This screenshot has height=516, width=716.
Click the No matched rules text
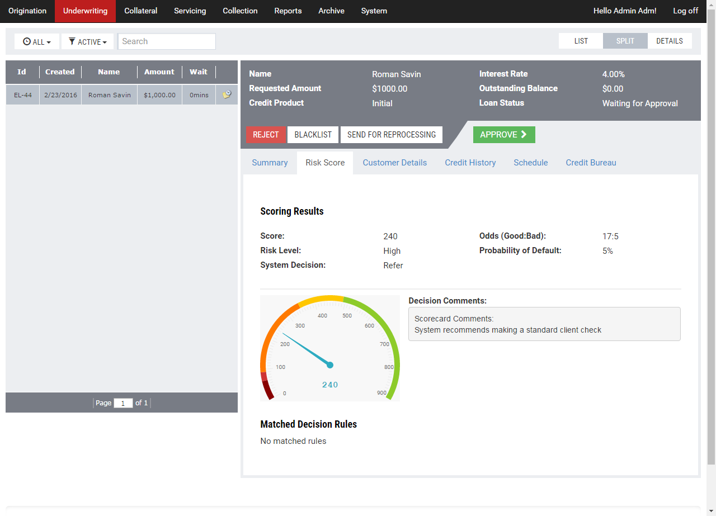pos(293,441)
